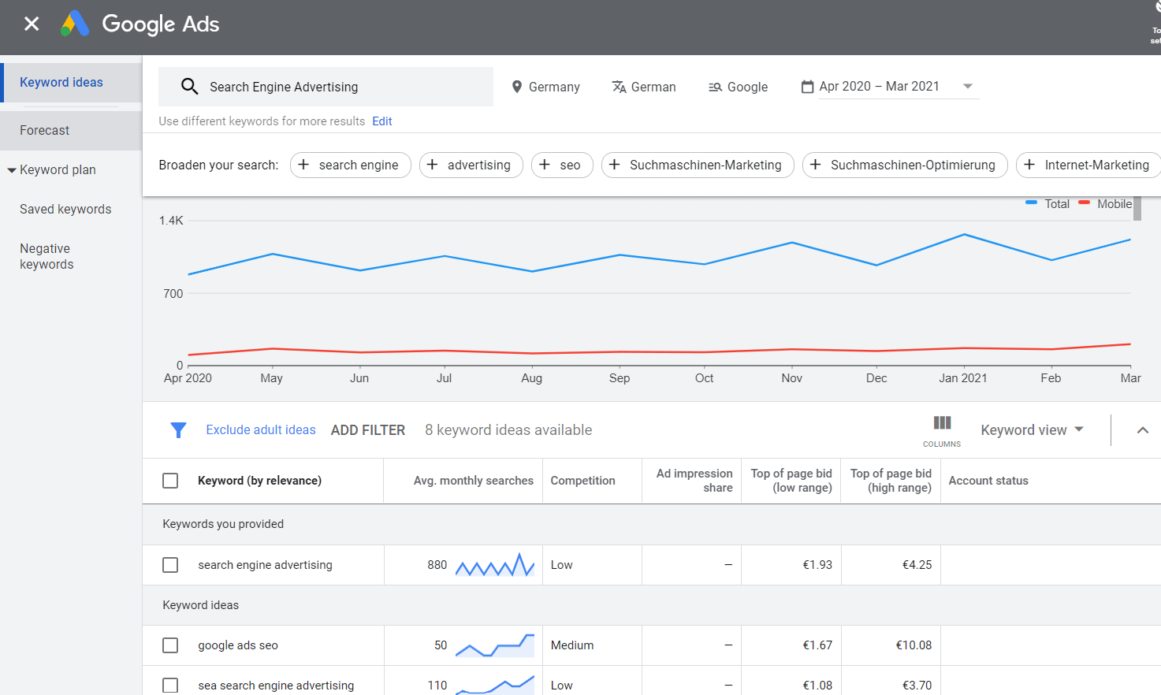Screen dimensions: 1161x695
Task: Click the 'search engine advertising' keyword text
Action: [265, 565]
